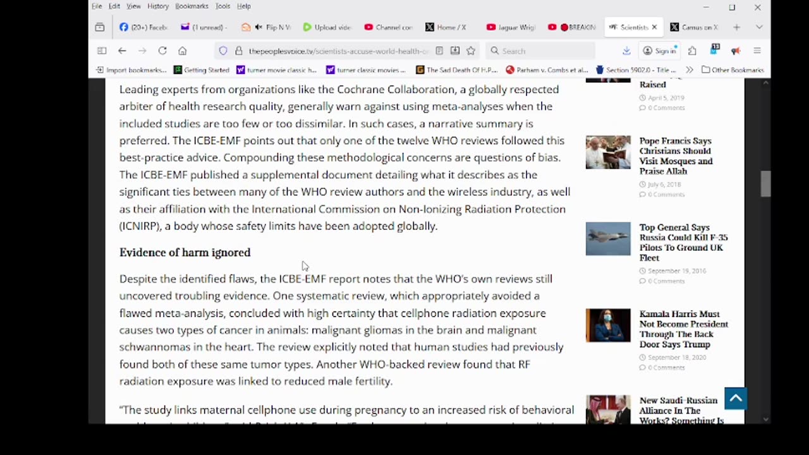Switch to the BREAKING YouTube tab
Viewport: 809px width, 455px height.
572,27
